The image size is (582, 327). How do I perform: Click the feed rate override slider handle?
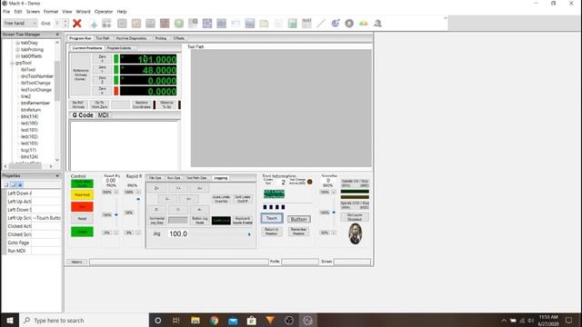pos(116,214)
